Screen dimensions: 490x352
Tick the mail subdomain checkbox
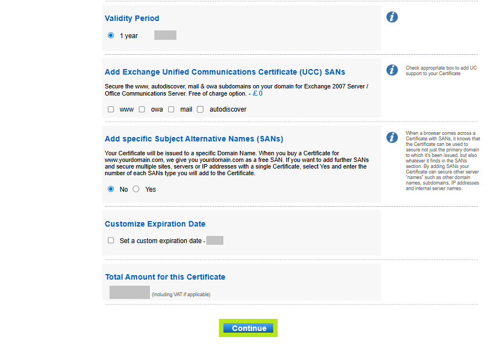(171, 109)
